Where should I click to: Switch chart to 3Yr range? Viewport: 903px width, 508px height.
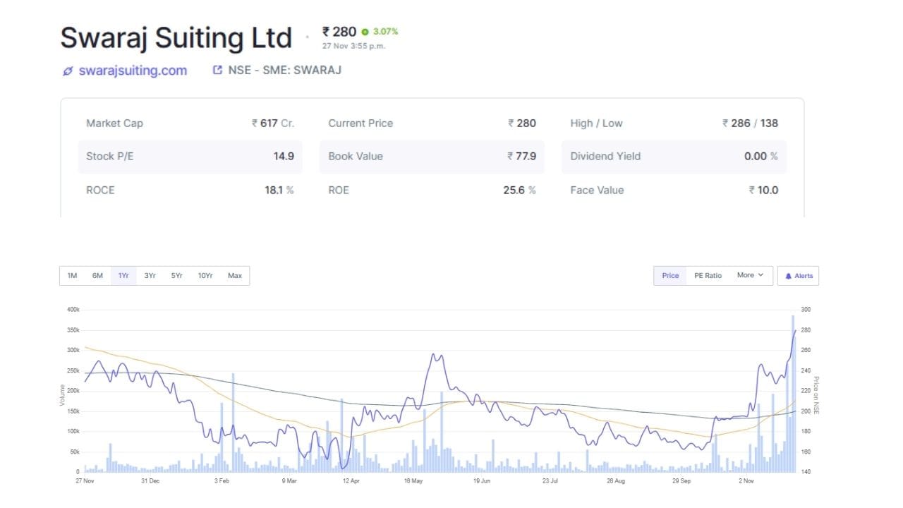tap(150, 276)
